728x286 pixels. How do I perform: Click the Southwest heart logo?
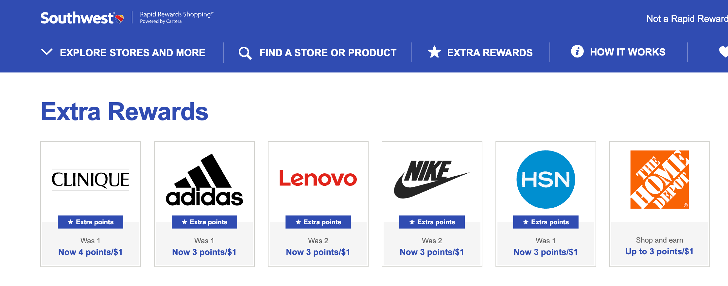pyautogui.click(x=119, y=19)
